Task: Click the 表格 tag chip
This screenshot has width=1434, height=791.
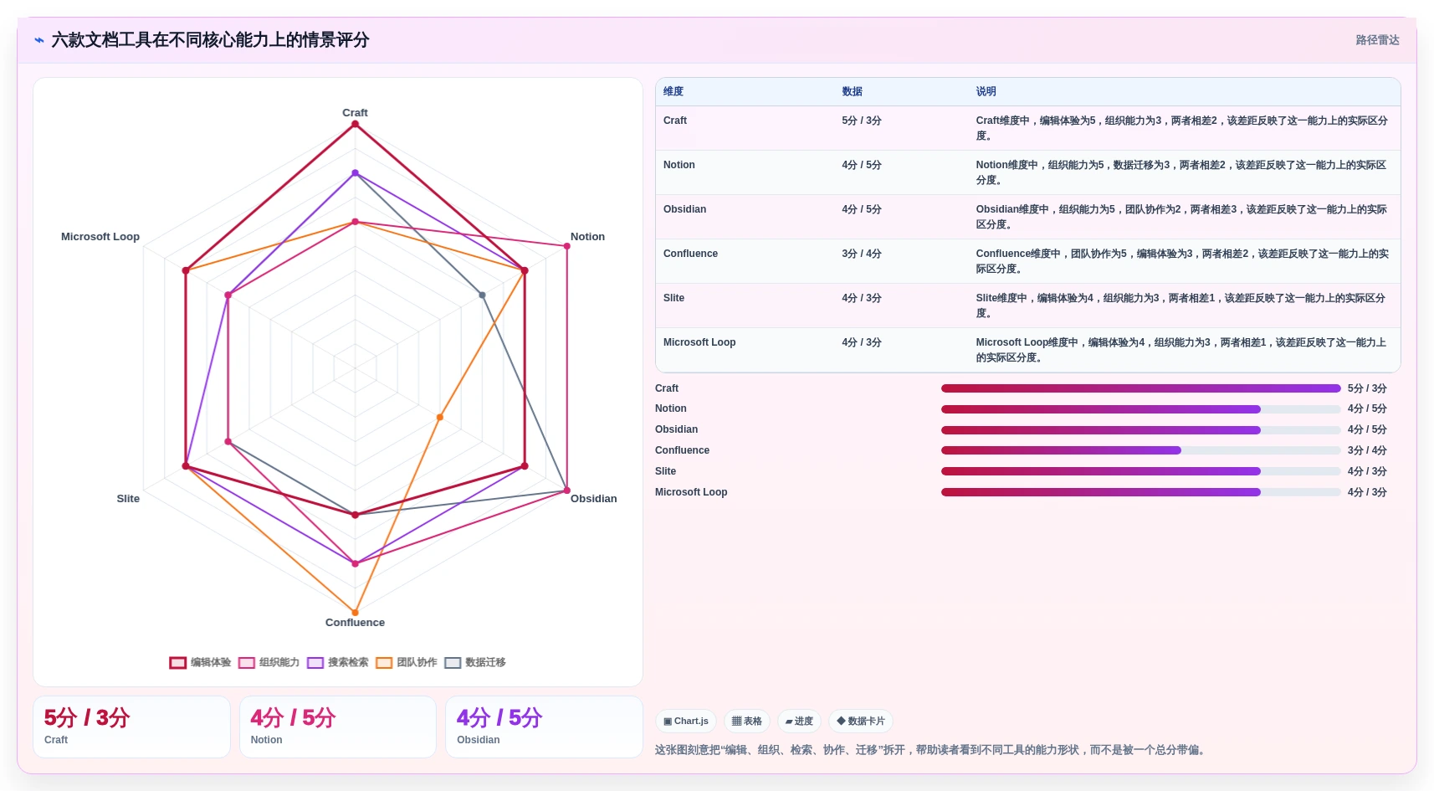Action: 746,721
